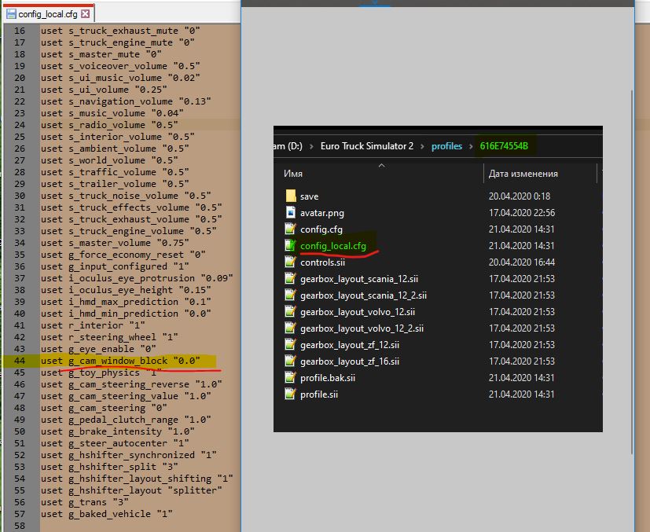This screenshot has width=650, height=532.
Task: Expand breadcrumb chevron after (D:)
Action: click(311, 146)
